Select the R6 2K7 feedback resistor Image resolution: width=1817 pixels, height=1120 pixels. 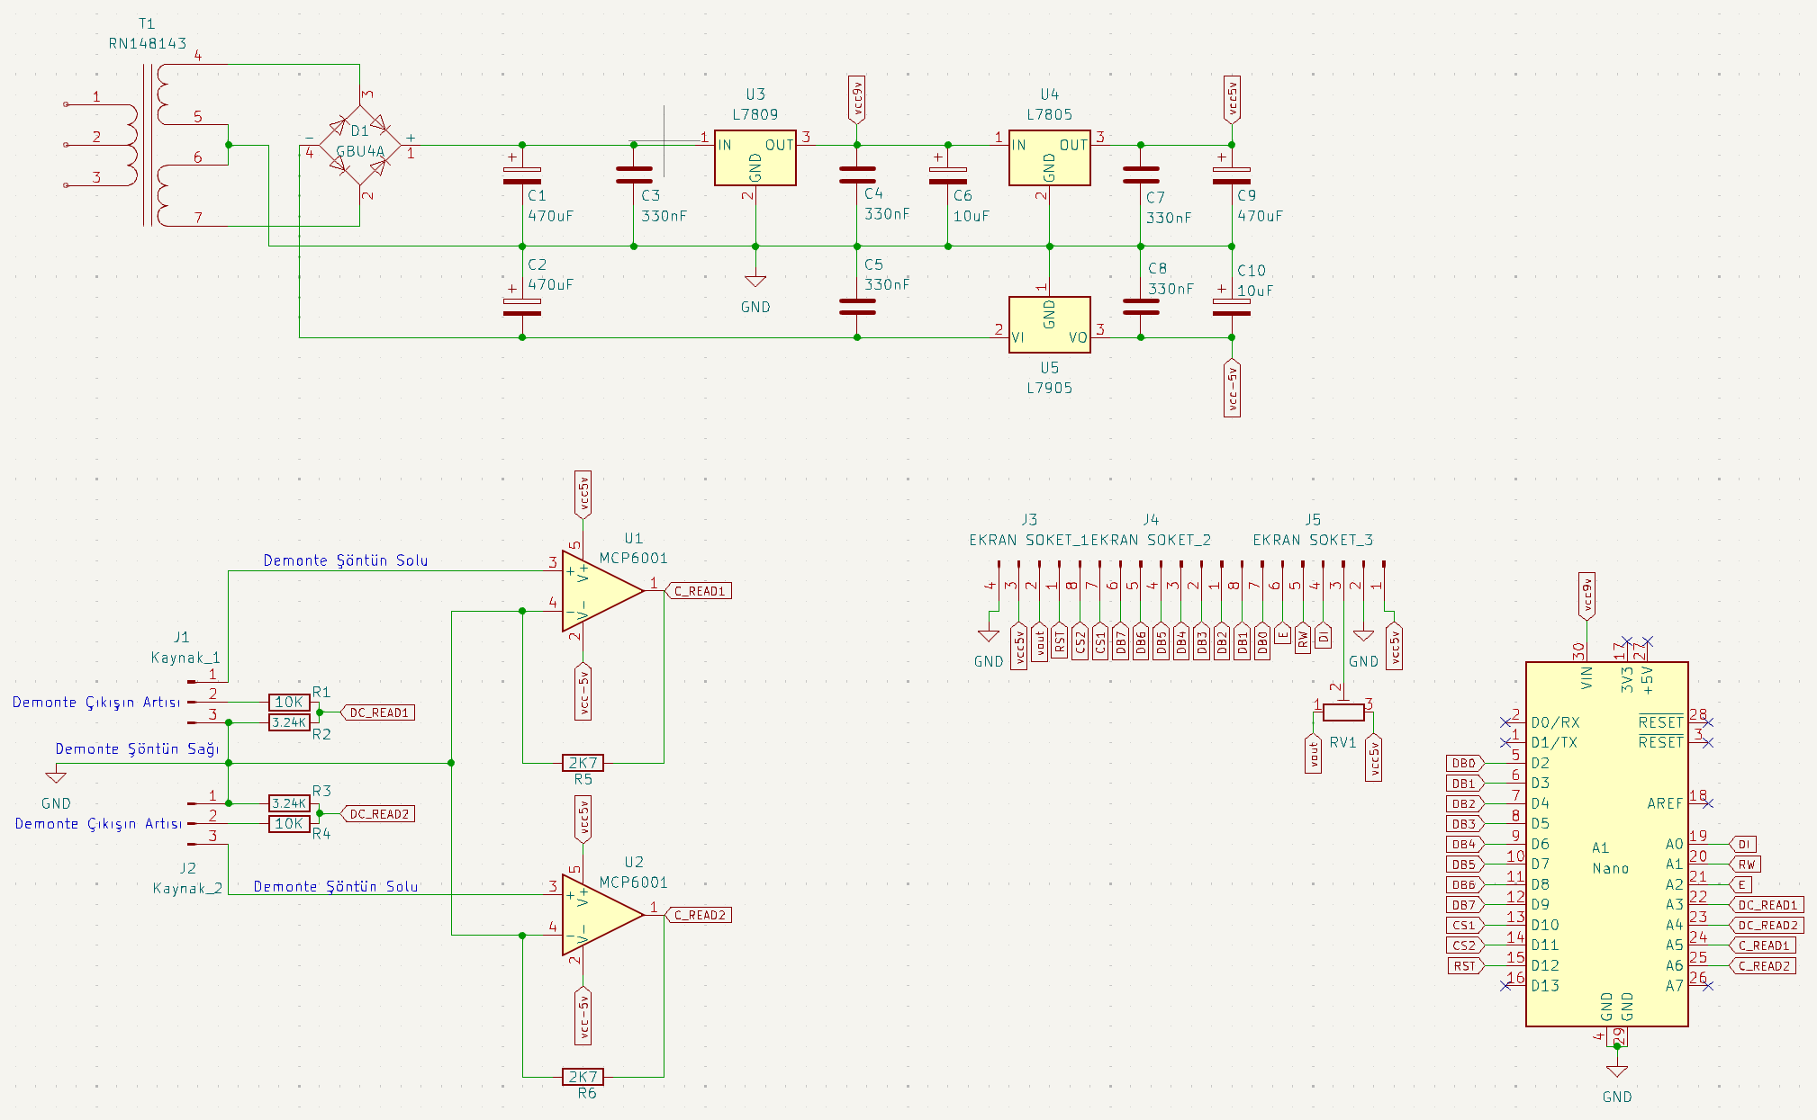coord(583,1077)
